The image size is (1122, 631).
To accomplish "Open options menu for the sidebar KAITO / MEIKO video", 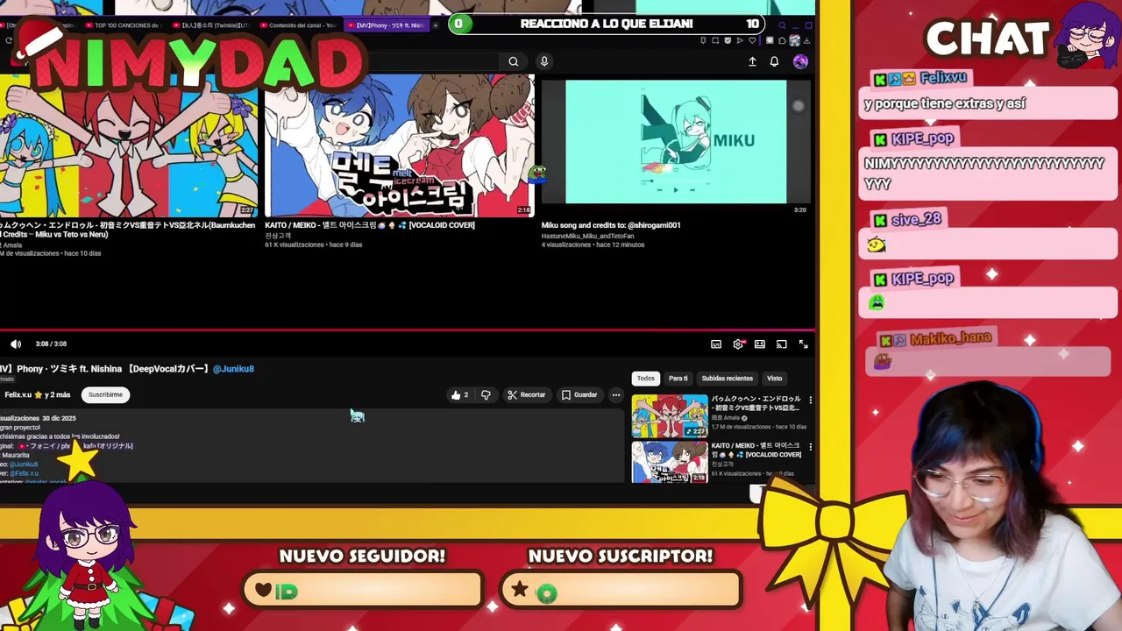I will pyautogui.click(x=810, y=447).
